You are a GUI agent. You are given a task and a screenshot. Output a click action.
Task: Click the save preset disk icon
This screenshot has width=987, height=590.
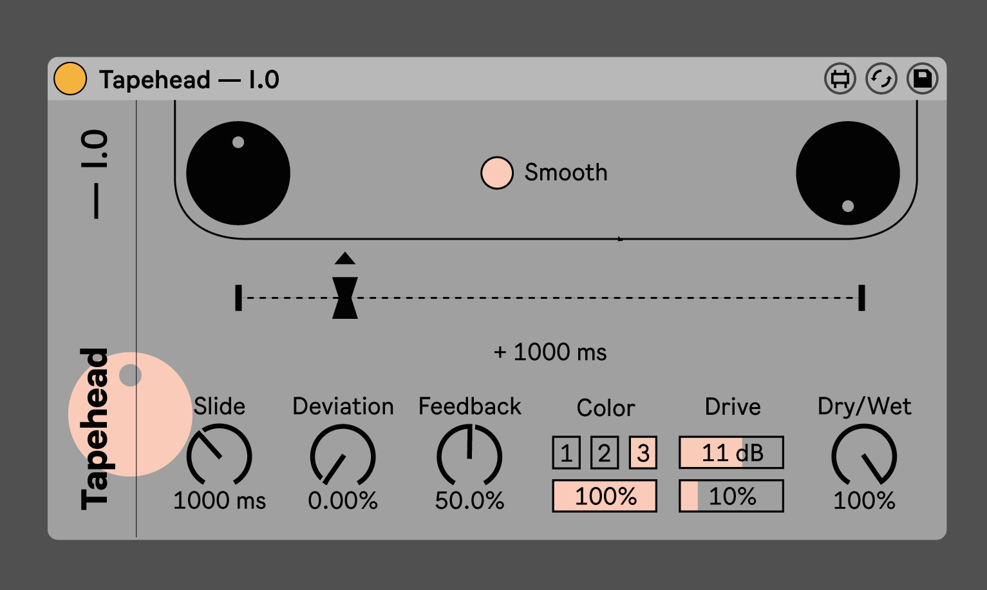922,79
